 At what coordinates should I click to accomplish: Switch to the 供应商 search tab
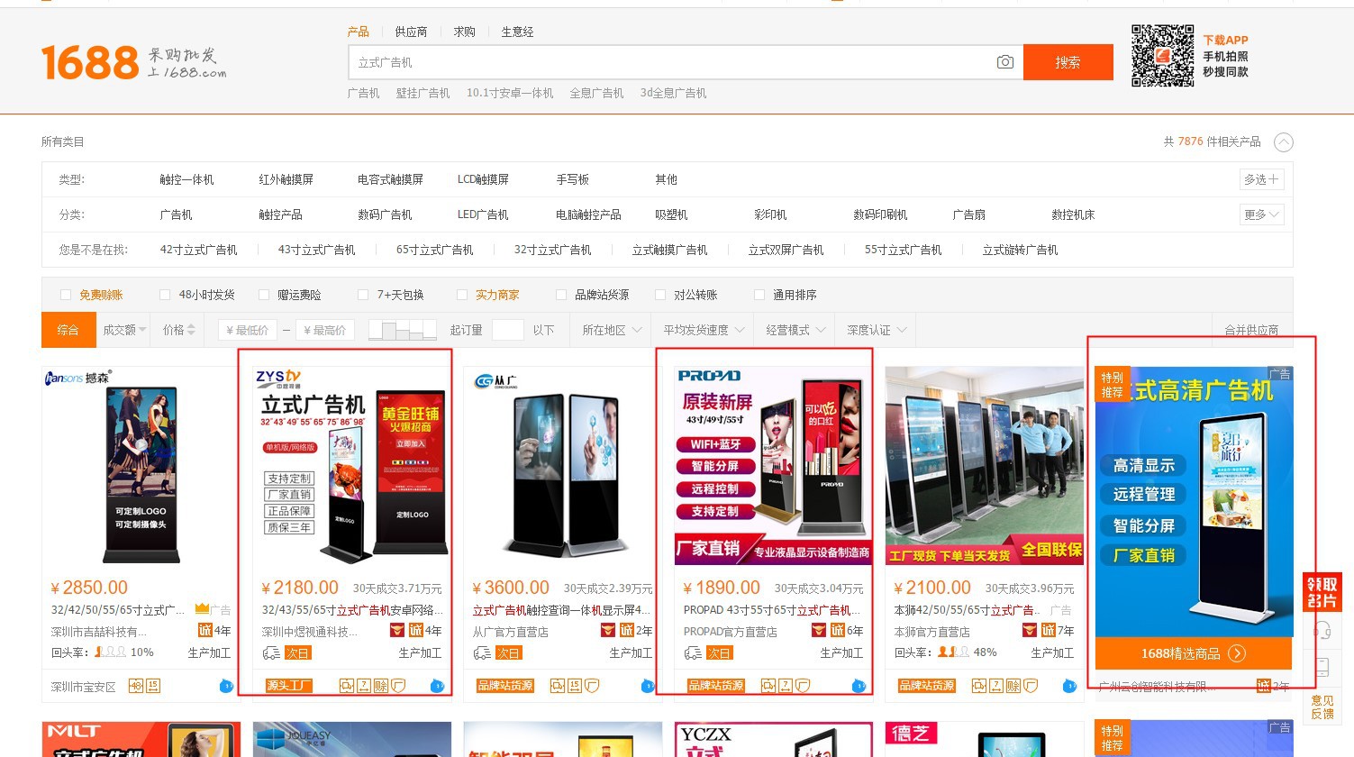click(411, 32)
